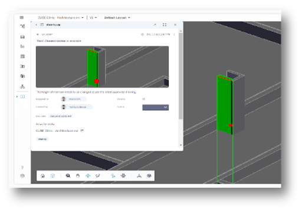Toggle the blue cube view icon
Viewport: 302px width, 212px height.
[52, 175]
